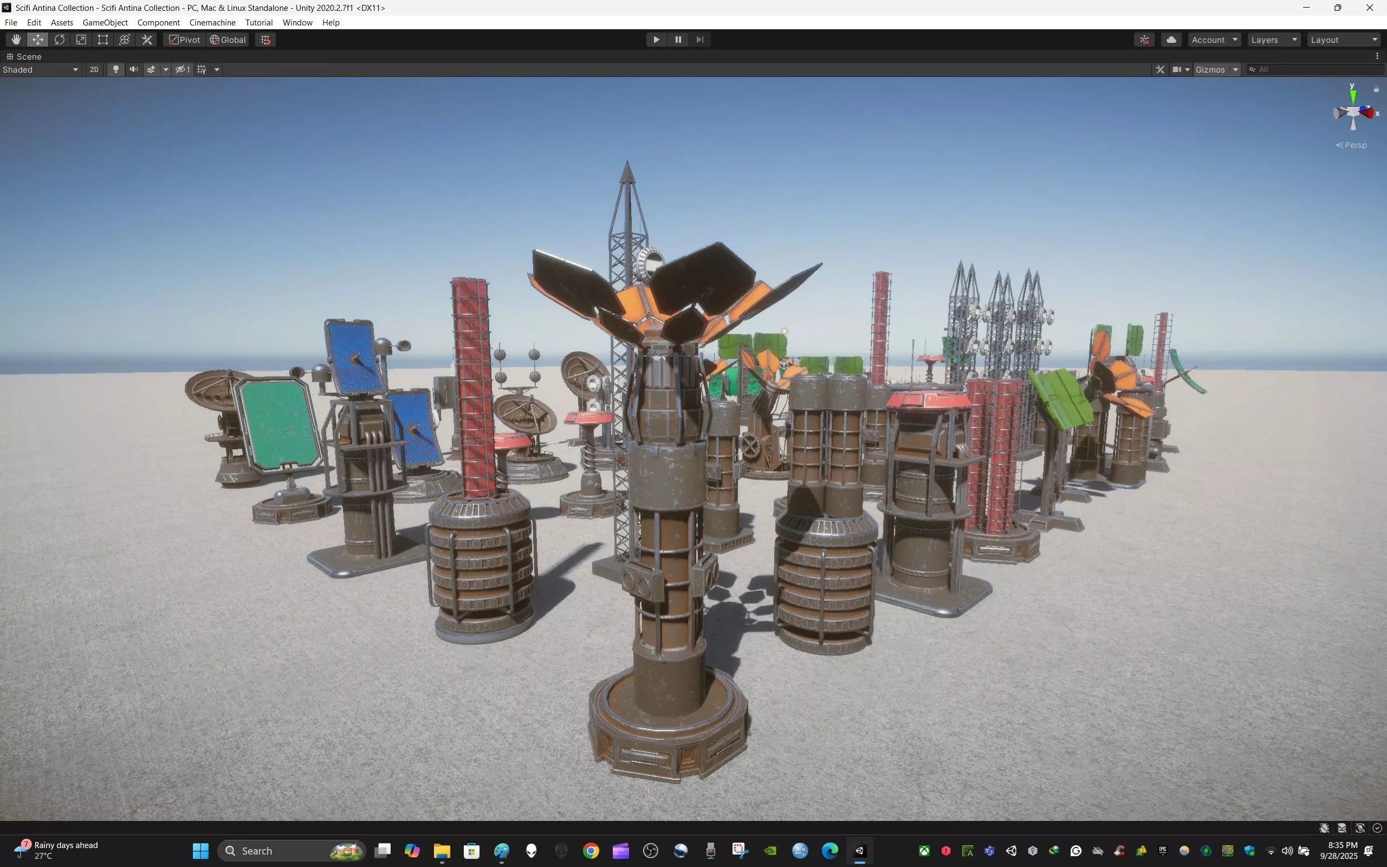Open the Gizmos dropdown
The image size is (1387, 867).
coord(1216,69)
